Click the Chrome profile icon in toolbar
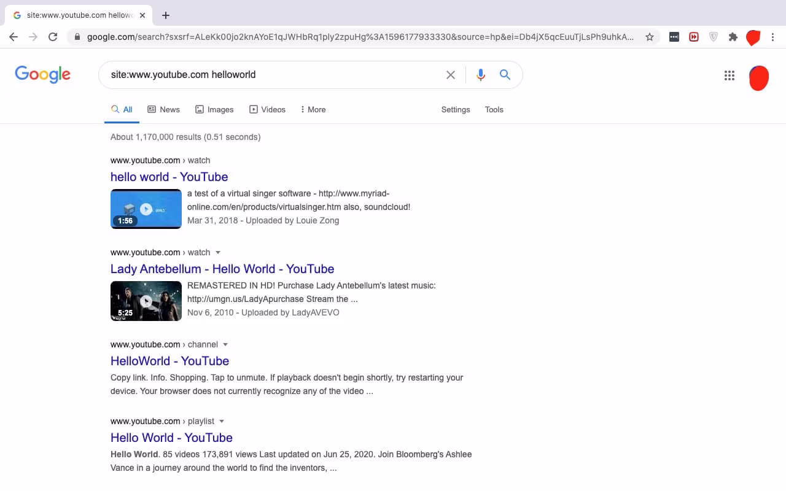This screenshot has height=491, width=786. coord(753,37)
